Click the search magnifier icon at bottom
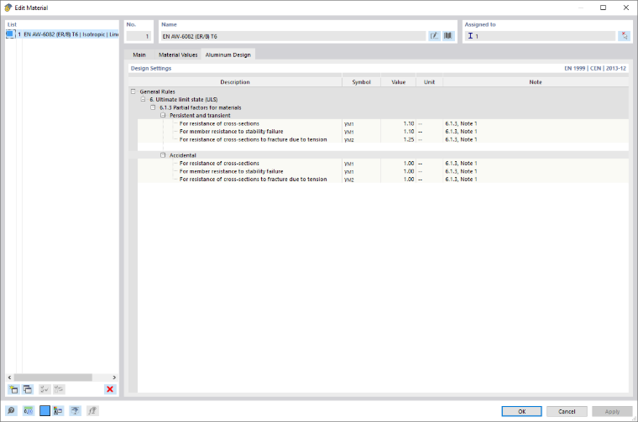The height and width of the screenshot is (422, 638). point(12,410)
